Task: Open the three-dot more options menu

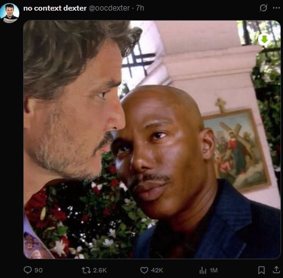Action: (276, 8)
